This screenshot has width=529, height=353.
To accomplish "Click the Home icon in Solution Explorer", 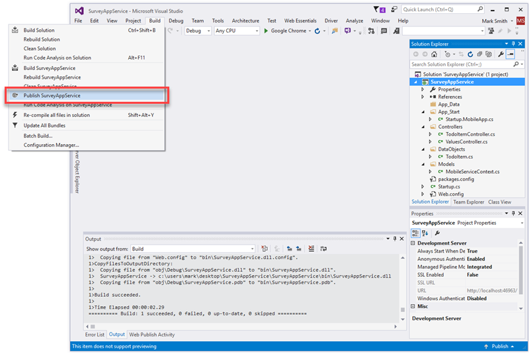I will [434, 54].
